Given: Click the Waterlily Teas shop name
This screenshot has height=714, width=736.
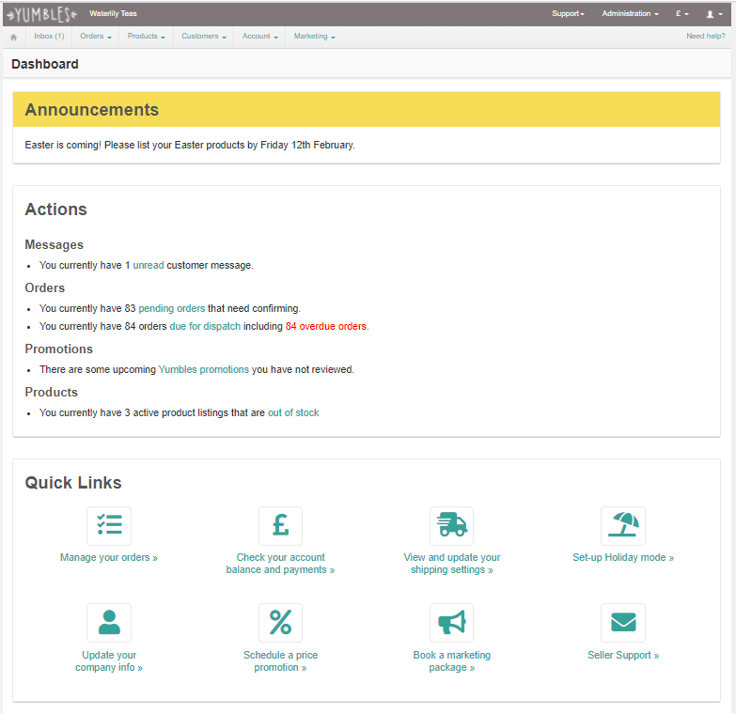Looking at the screenshot, I should pyautogui.click(x=113, y=13).
